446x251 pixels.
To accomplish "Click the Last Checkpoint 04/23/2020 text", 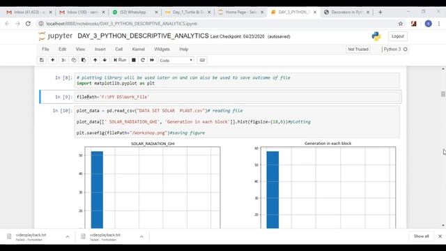I will tap(237, 36).
